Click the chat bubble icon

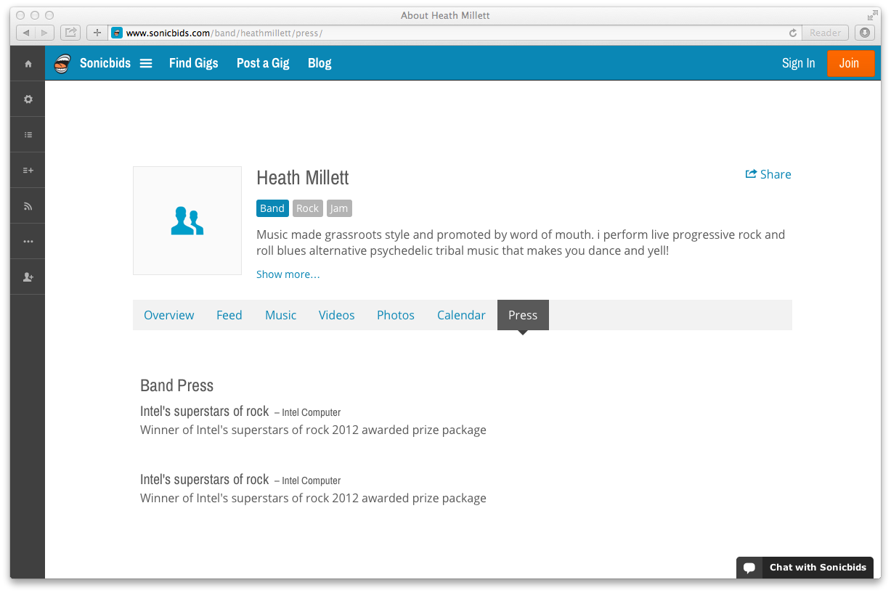click(750, 568)
